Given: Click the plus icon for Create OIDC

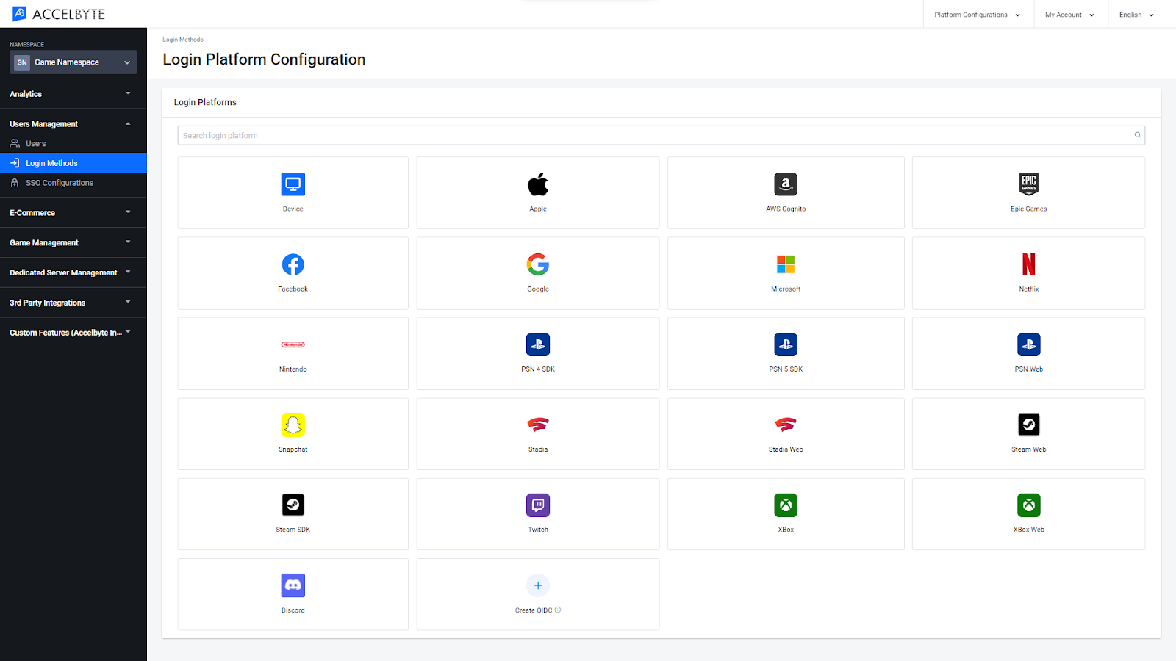Looking at the screenshot, I should click(x=538, y=585).
